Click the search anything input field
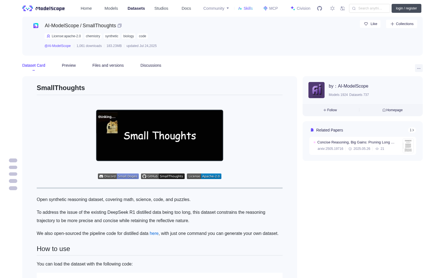The width and height of the screenshot is (445, 278). 370,8
